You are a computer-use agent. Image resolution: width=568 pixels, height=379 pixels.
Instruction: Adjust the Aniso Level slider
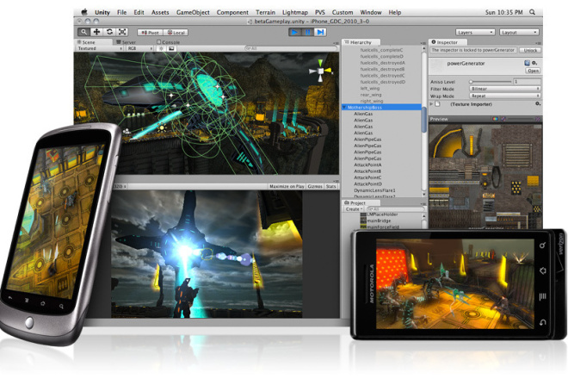(472, 80)
